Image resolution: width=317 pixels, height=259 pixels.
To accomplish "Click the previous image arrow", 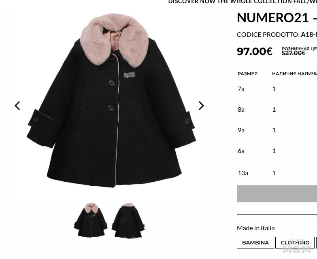I will tap(17, 106).
